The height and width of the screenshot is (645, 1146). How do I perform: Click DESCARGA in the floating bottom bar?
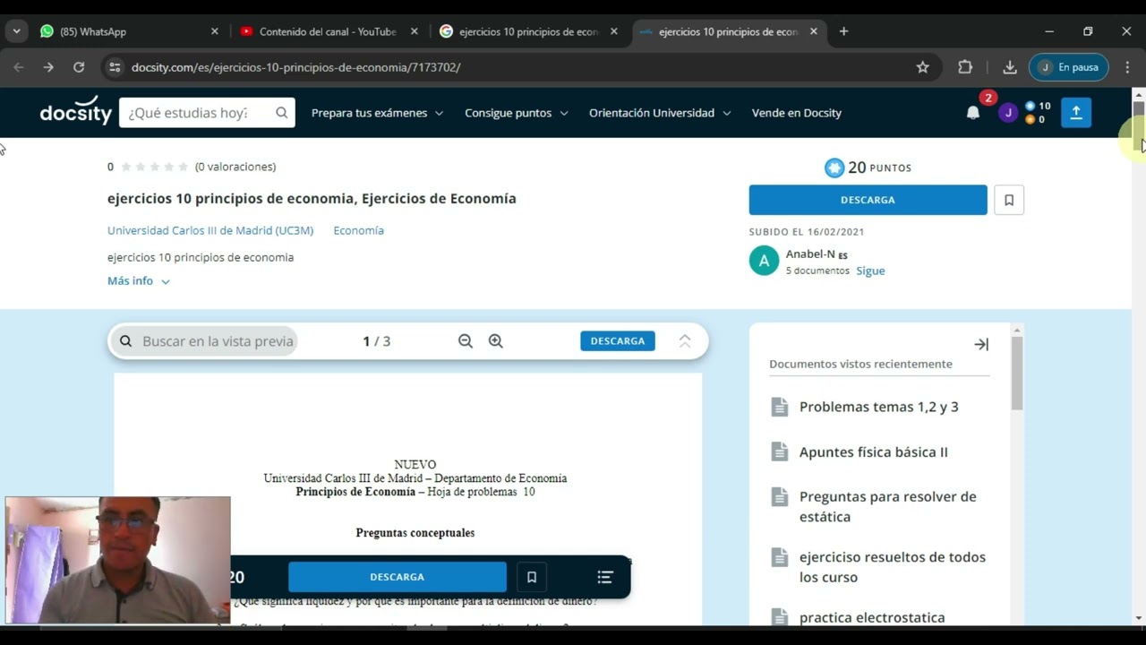click(397, 577)
